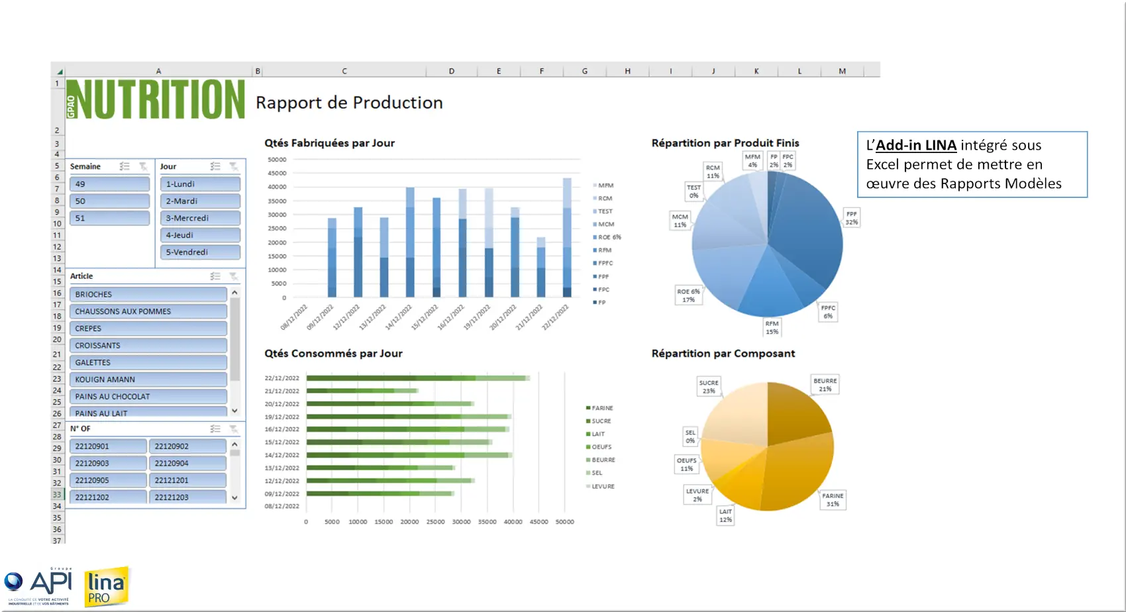Viewport: 1126px width, 612px height.
Task: Click Rapport de Production heading
Action: pos(349,103)
